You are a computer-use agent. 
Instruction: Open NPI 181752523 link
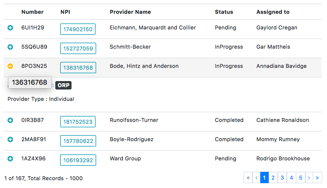click(x=78, y=122)
